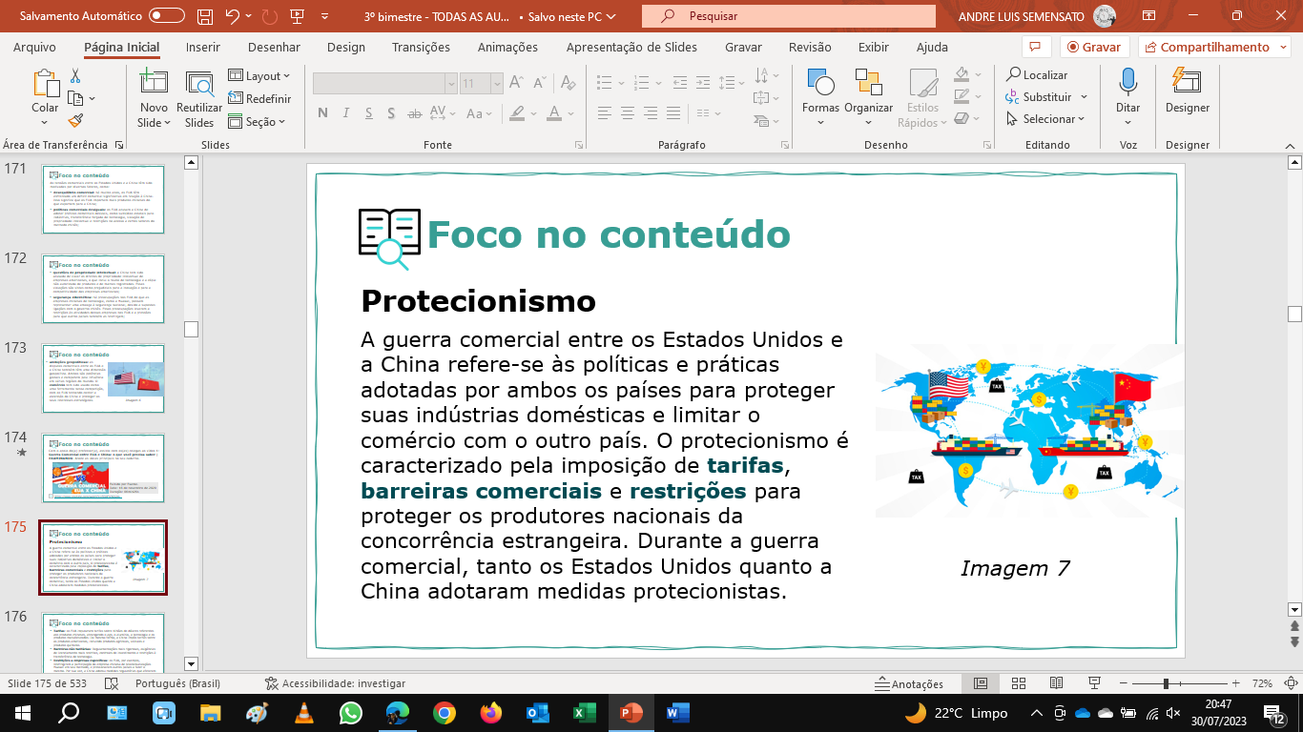Click the Save floppy disk icon

tap(205, 16)
